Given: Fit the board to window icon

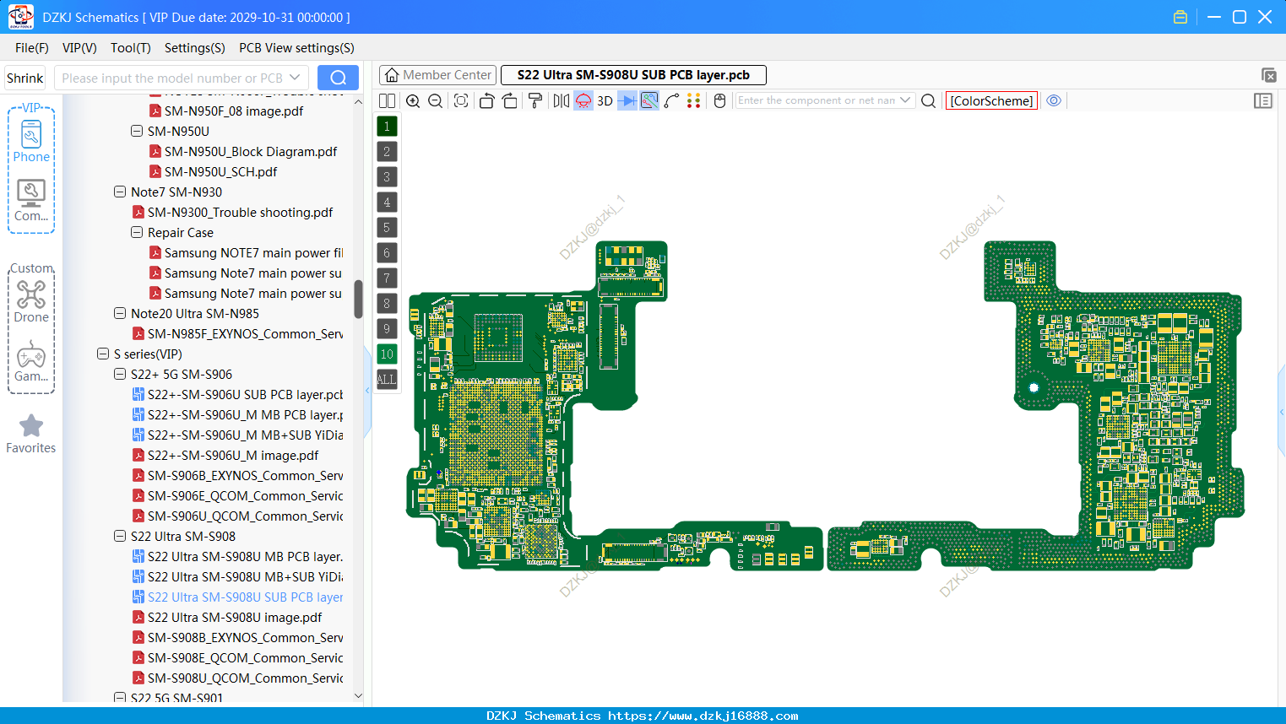Looking at the screenshot, I should pyautogui.click(x=461, y=100).
